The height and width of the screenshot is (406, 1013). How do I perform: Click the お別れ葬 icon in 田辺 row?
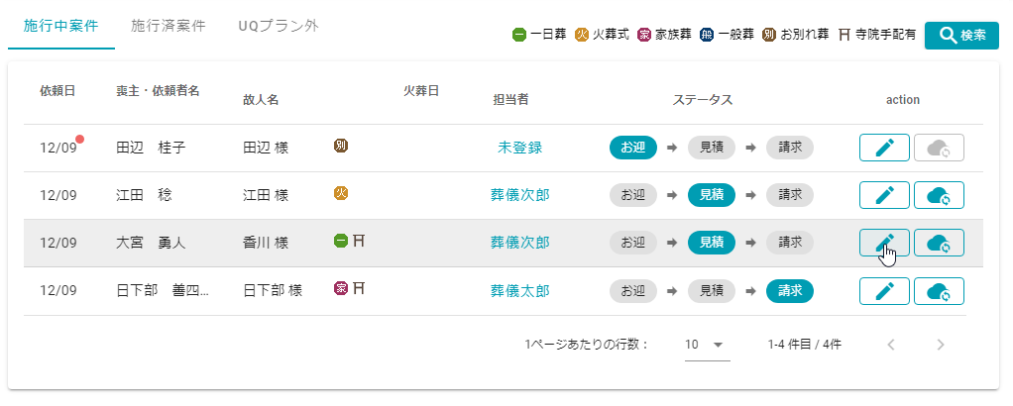pos(341,146)
